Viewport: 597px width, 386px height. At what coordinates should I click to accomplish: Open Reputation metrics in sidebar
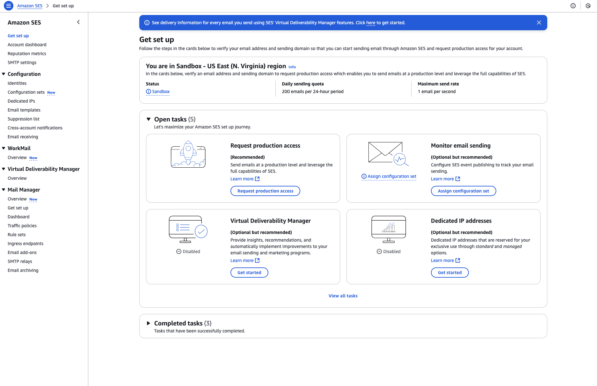pyautogui.click(x=27, y=54)
